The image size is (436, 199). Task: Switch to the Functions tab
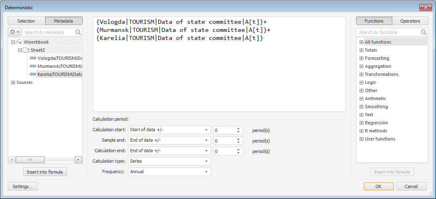pos(374,21)
